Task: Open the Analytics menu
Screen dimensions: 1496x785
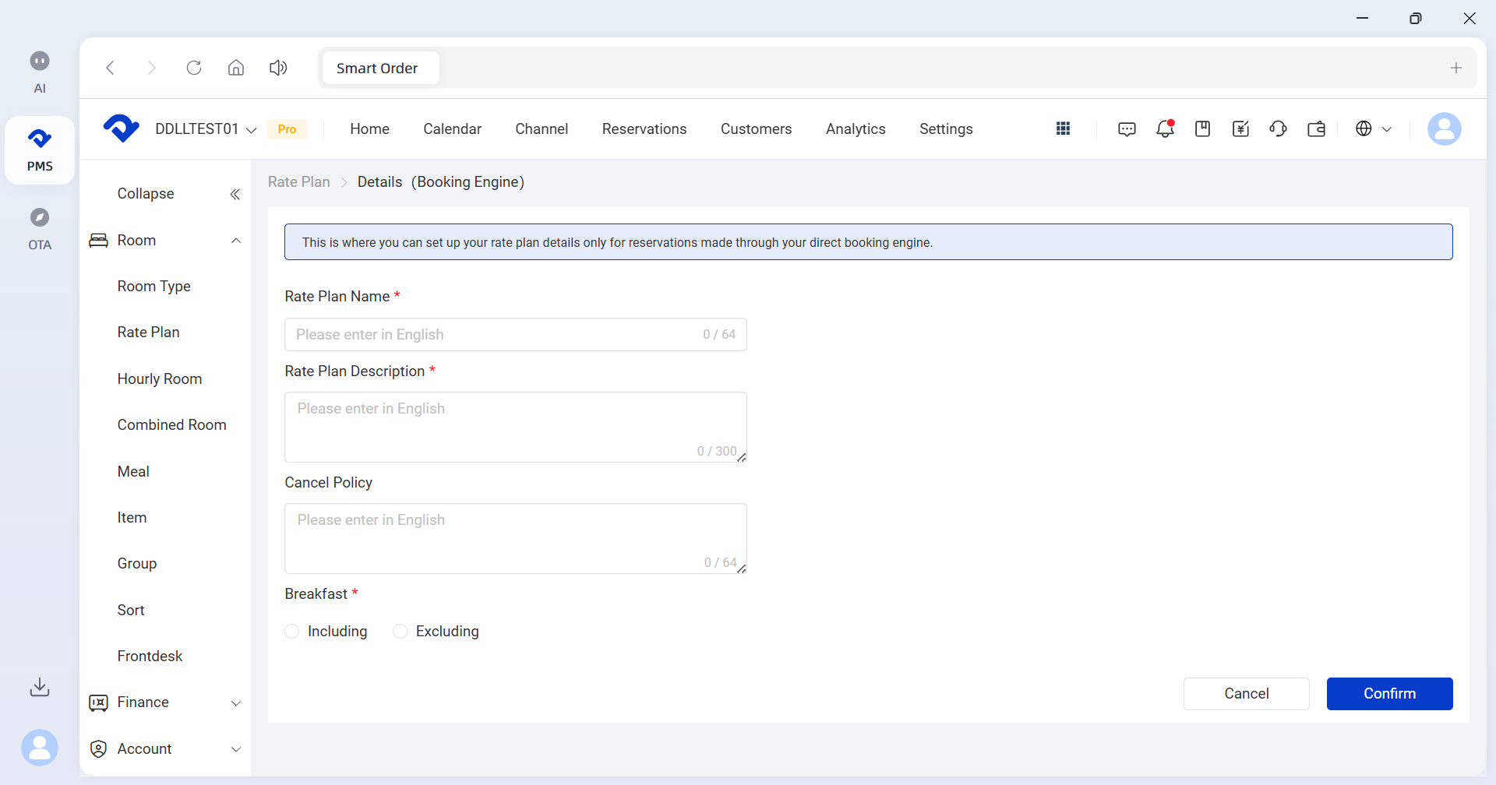Action: (856, 129)
